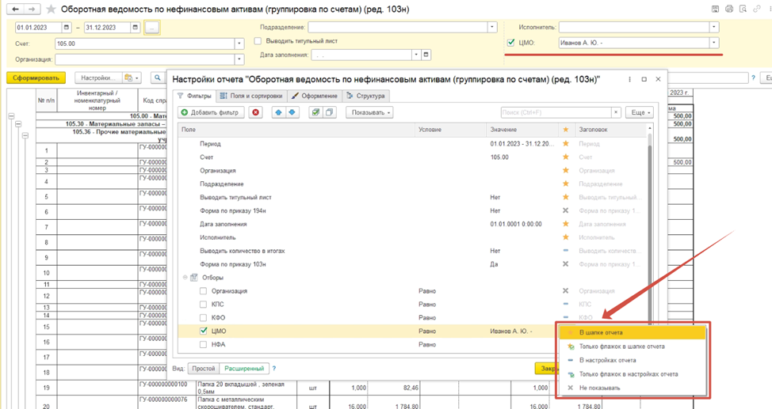772x409 pixels.
Task: Click the uncheck all filters icon
Action: pyautogui.click(x=329, y=112)
